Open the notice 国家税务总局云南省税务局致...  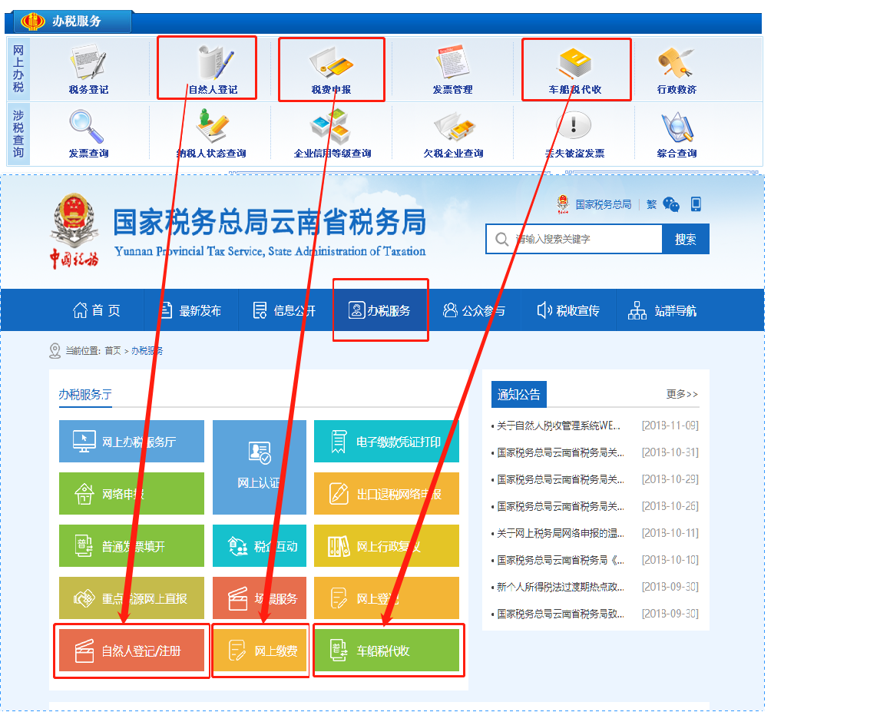[561, 614]
